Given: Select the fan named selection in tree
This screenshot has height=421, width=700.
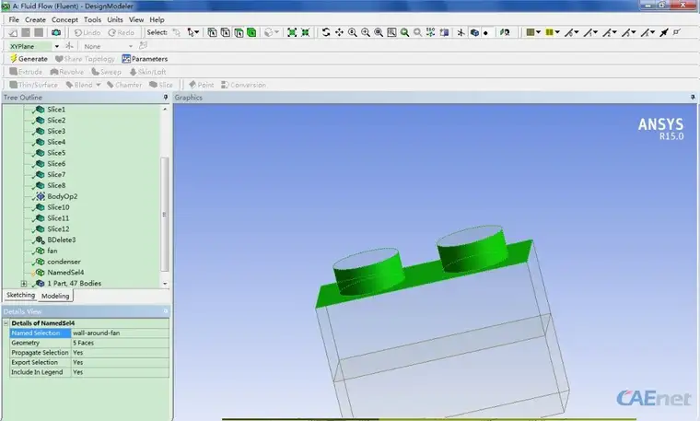Looking at the screenshot, I should pos(52,251).
